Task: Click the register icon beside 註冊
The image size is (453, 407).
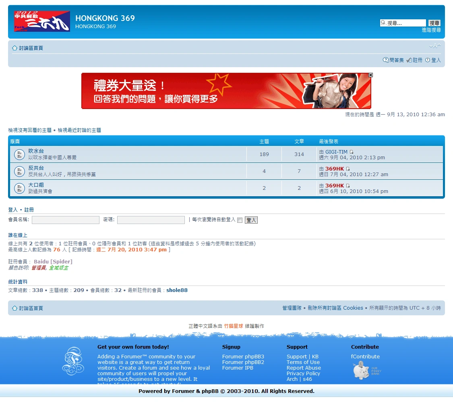Action: 409,60
